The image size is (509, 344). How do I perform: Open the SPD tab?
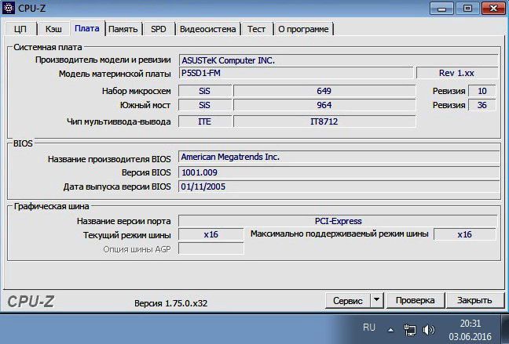pyautogui.click(x=159, y=29)
